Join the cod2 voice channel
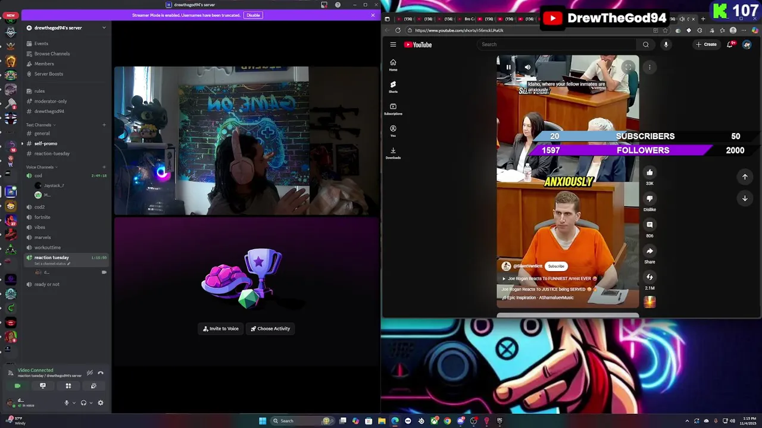Image resolution: width=762 pixels, height=428 pixels. (x=65, y=207)
